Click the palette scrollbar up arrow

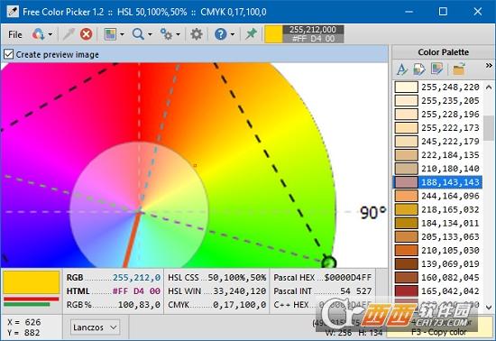[x=489, y=87]
